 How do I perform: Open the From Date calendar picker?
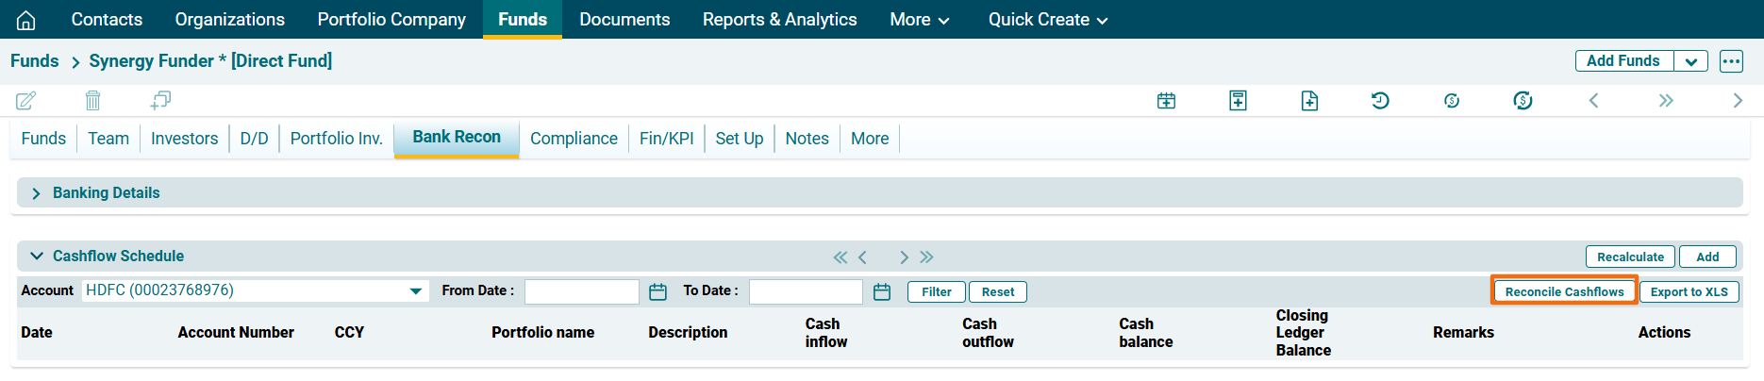(657, 292)
